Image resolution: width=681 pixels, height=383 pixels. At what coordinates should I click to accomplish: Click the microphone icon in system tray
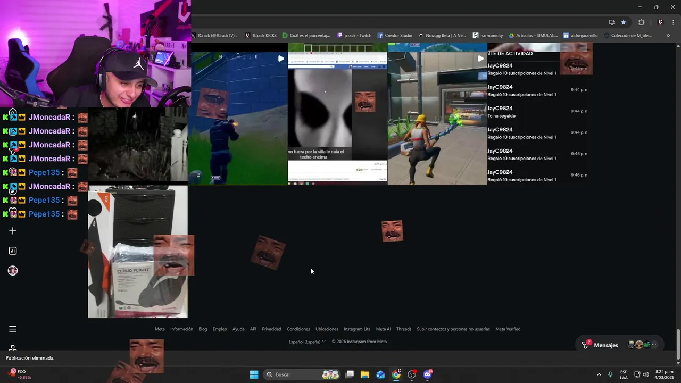tap(610, 374)
